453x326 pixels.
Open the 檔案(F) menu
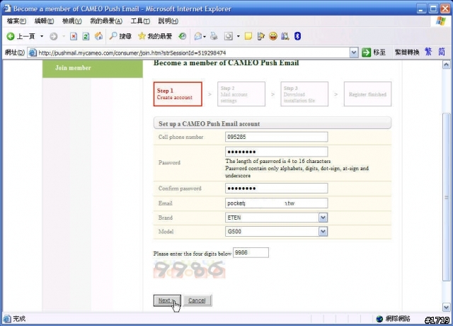point(16,21)
